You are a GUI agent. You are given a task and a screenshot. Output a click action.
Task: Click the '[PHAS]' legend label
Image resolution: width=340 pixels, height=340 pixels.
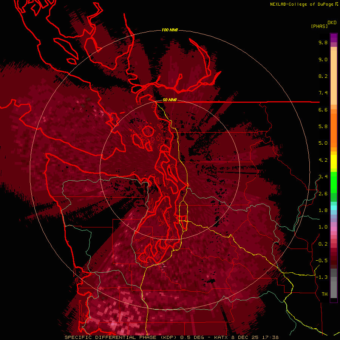(319, 26)
